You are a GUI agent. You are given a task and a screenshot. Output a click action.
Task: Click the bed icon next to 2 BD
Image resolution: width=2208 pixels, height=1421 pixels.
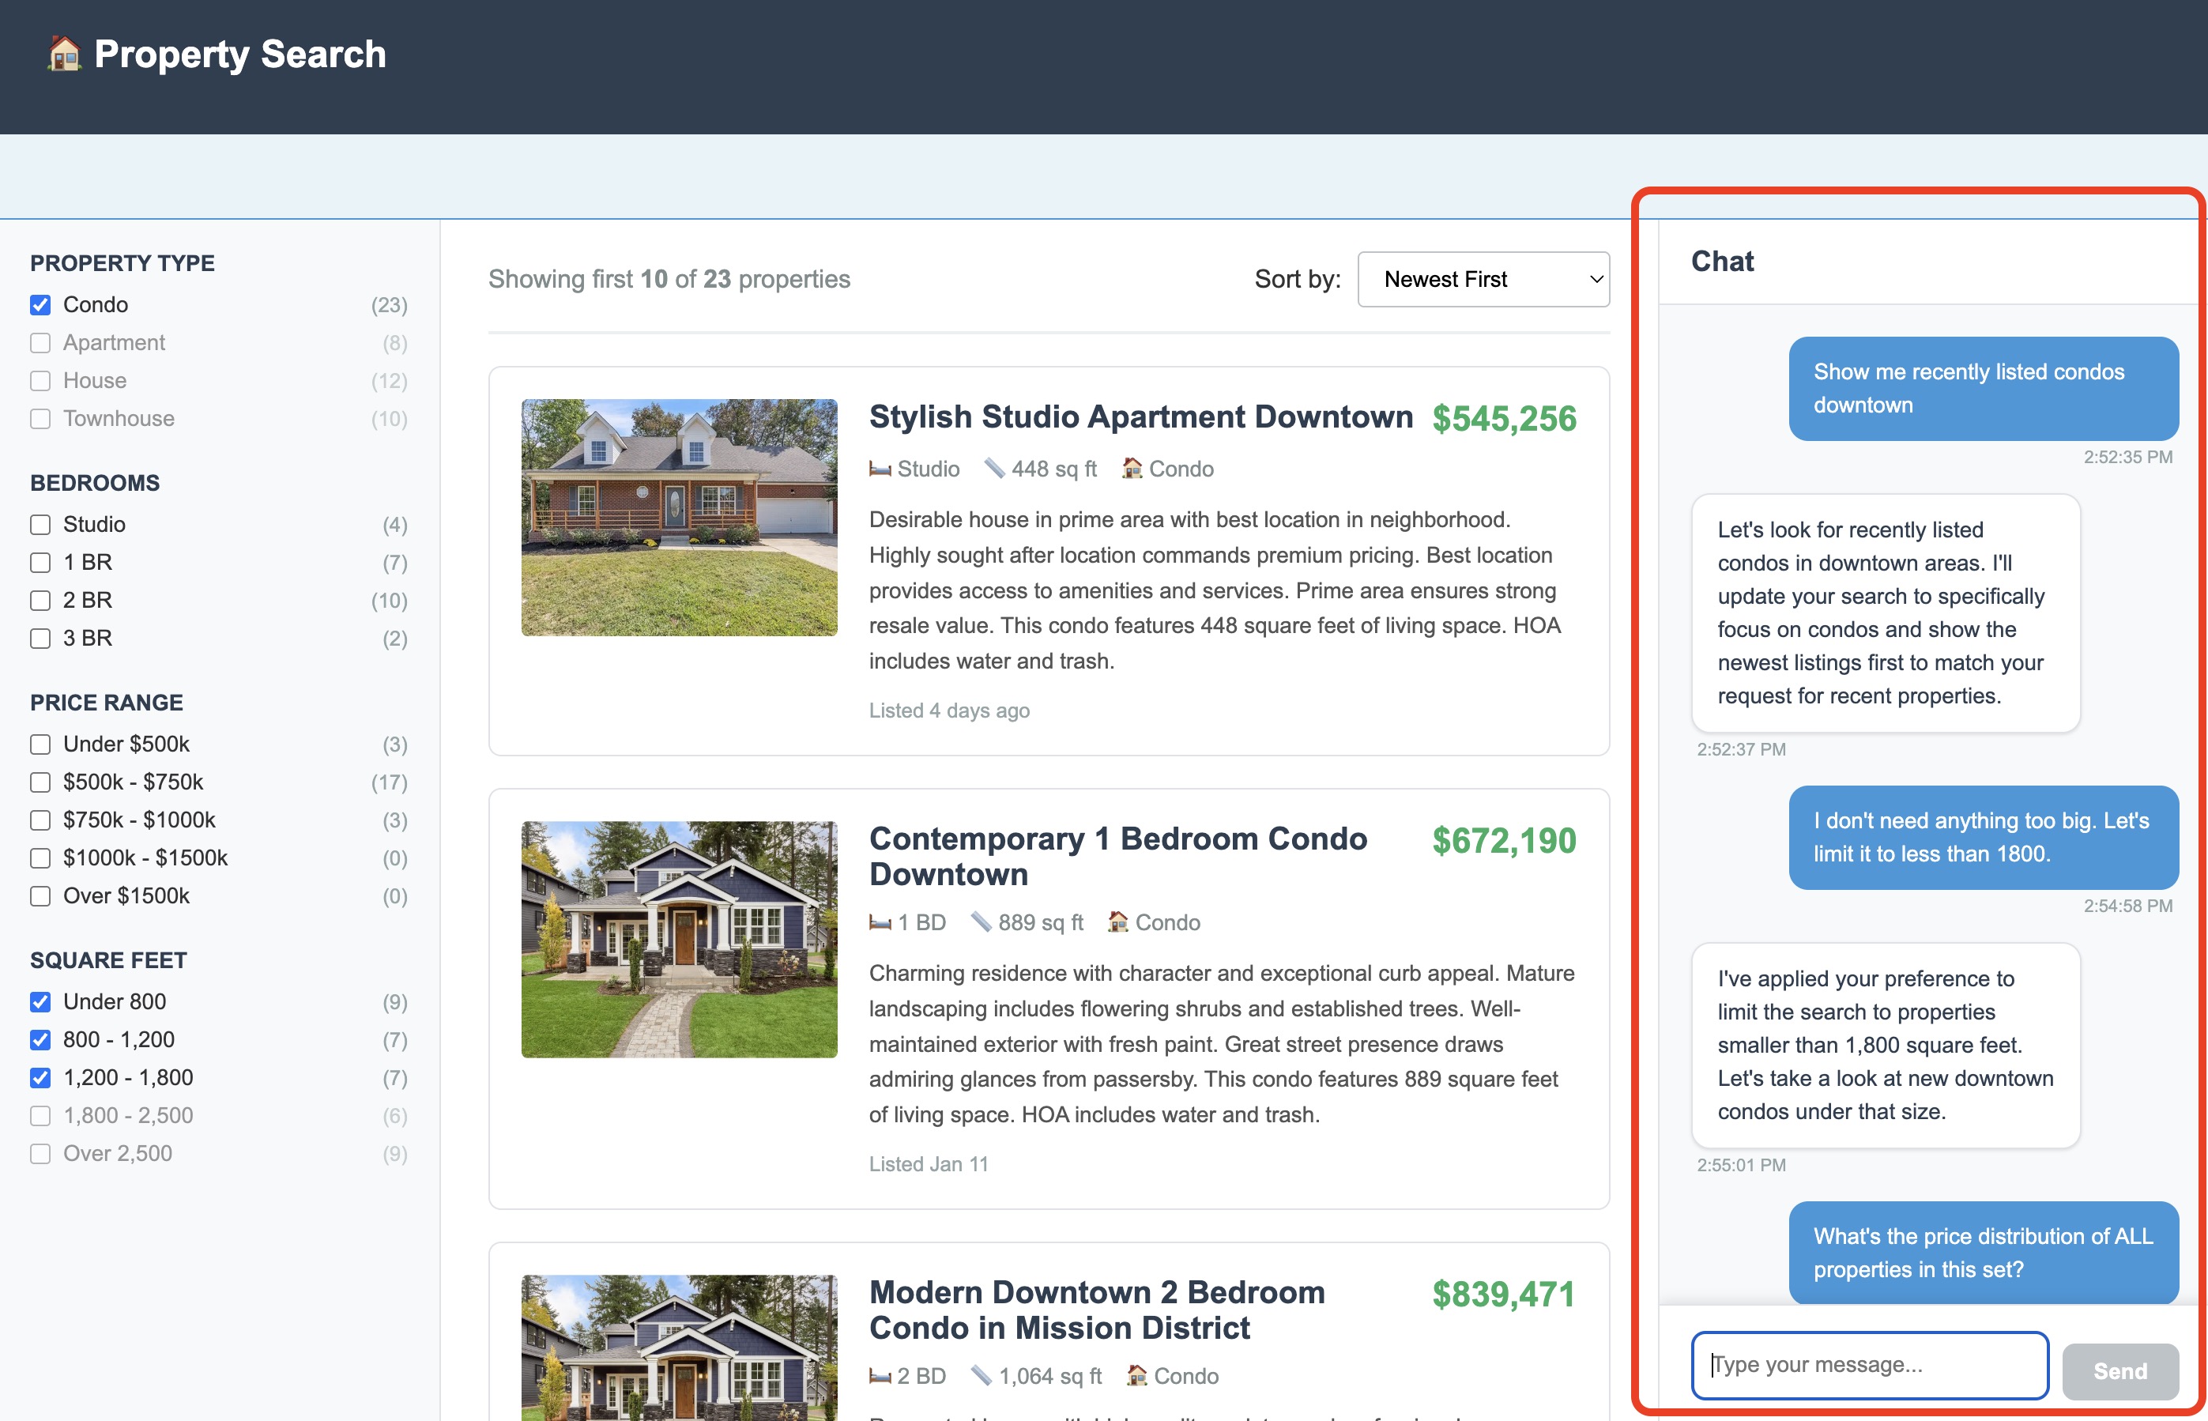pyautogui.click(x=880, y=1376)
